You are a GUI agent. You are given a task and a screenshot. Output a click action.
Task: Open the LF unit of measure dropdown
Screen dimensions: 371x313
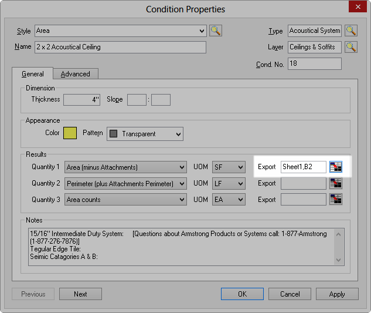pos(229,184)
